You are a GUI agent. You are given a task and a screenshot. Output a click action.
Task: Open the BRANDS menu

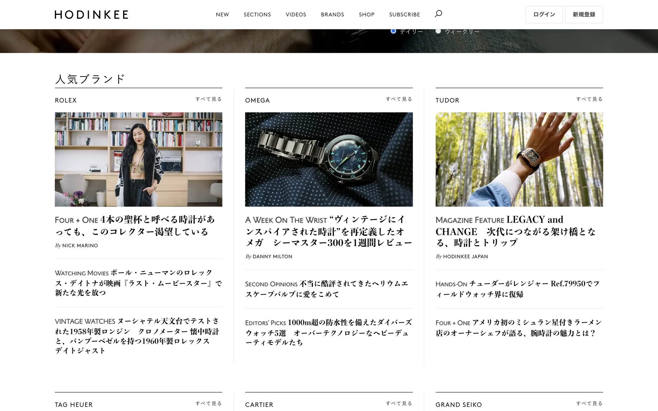pos(332,15)
